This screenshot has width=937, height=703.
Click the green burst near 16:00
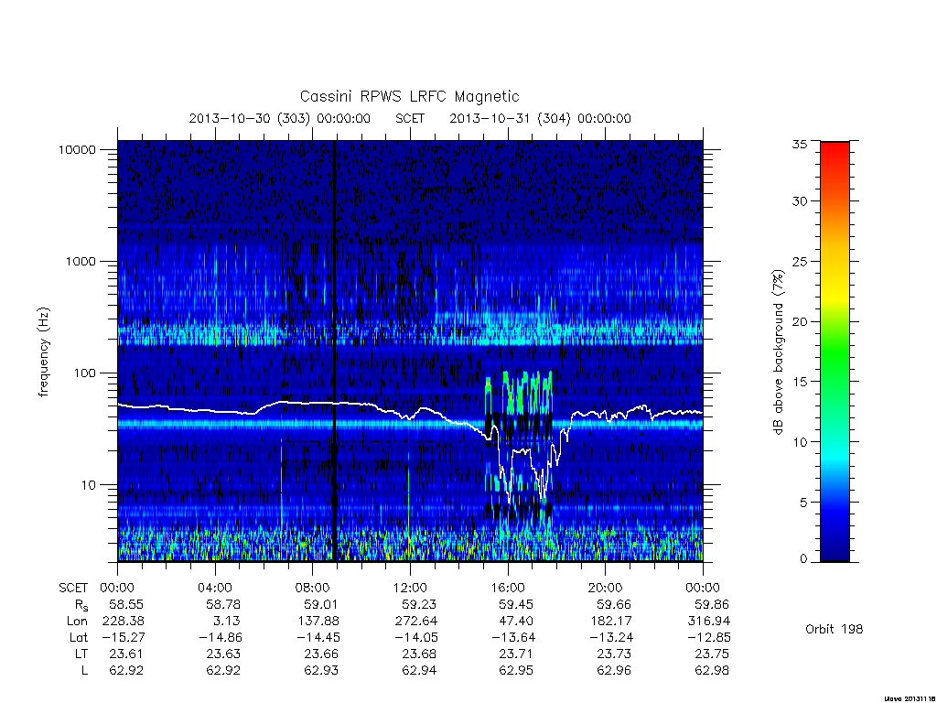click(518, 393)
